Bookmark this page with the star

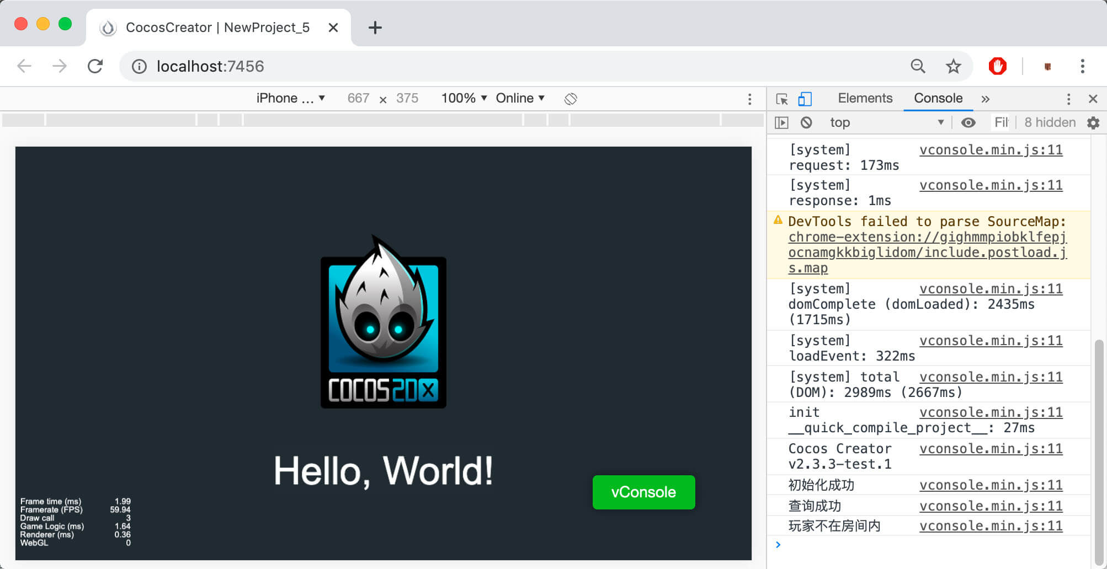click(953, 66)
